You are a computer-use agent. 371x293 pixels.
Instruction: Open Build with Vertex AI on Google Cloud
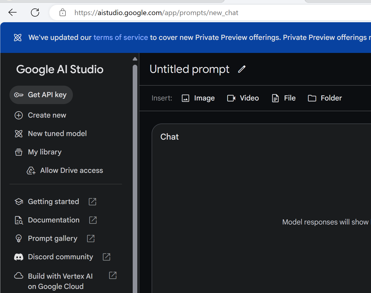point(60,281)
